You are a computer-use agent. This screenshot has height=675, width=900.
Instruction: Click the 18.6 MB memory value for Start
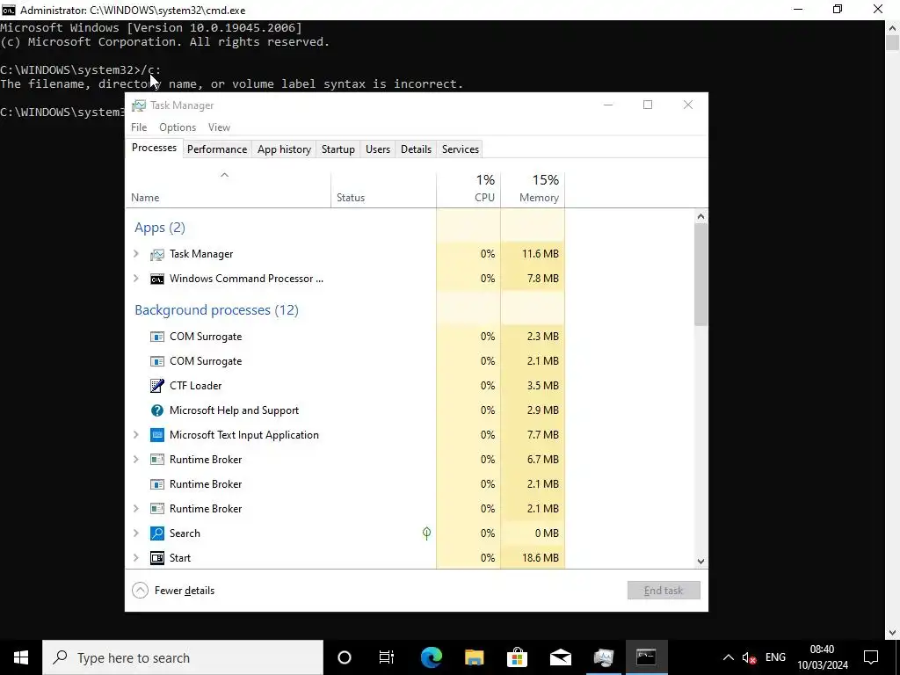(541, 558)
